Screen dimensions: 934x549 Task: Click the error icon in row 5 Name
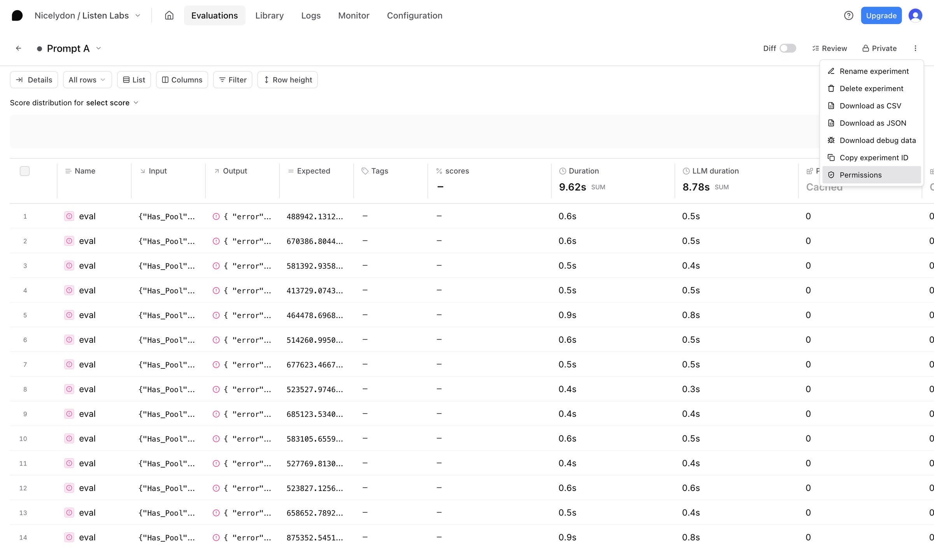(x=69, y=315)
